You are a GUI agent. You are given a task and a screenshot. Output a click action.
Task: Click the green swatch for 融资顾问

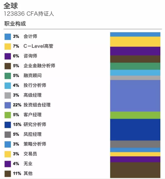pyautogui.click(x=8, y=76)
